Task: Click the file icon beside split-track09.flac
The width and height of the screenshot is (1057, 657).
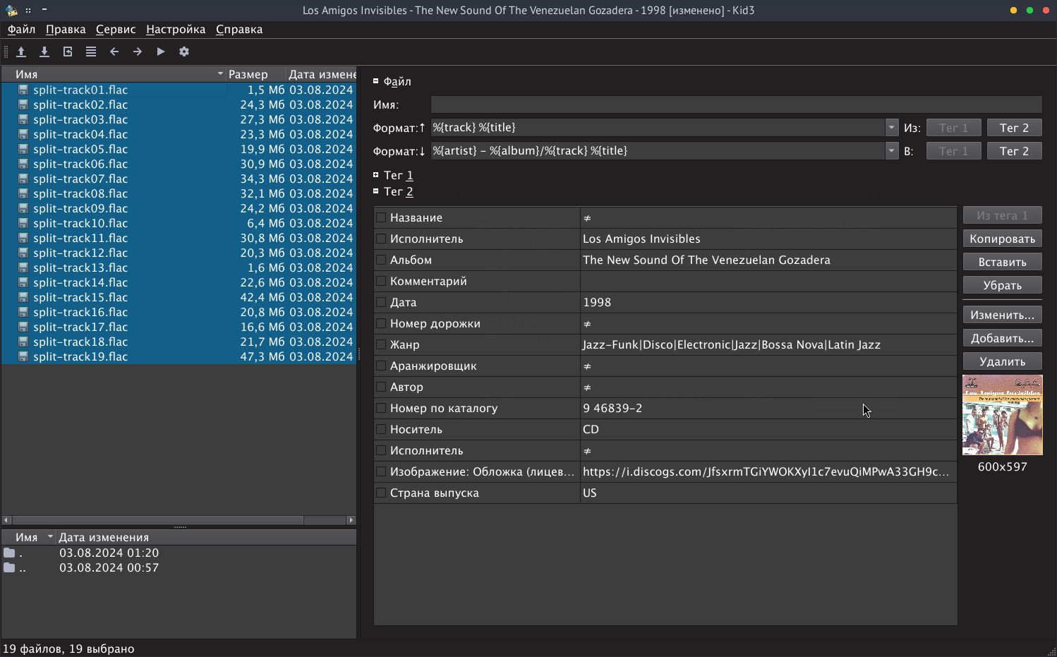Action: tap(23, 208)
